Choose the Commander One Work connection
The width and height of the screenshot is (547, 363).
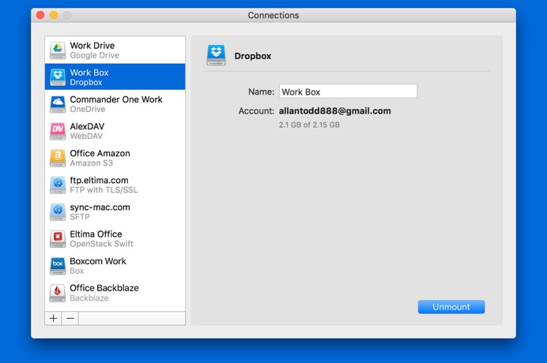pyautogui.click(x=115, y=104)
